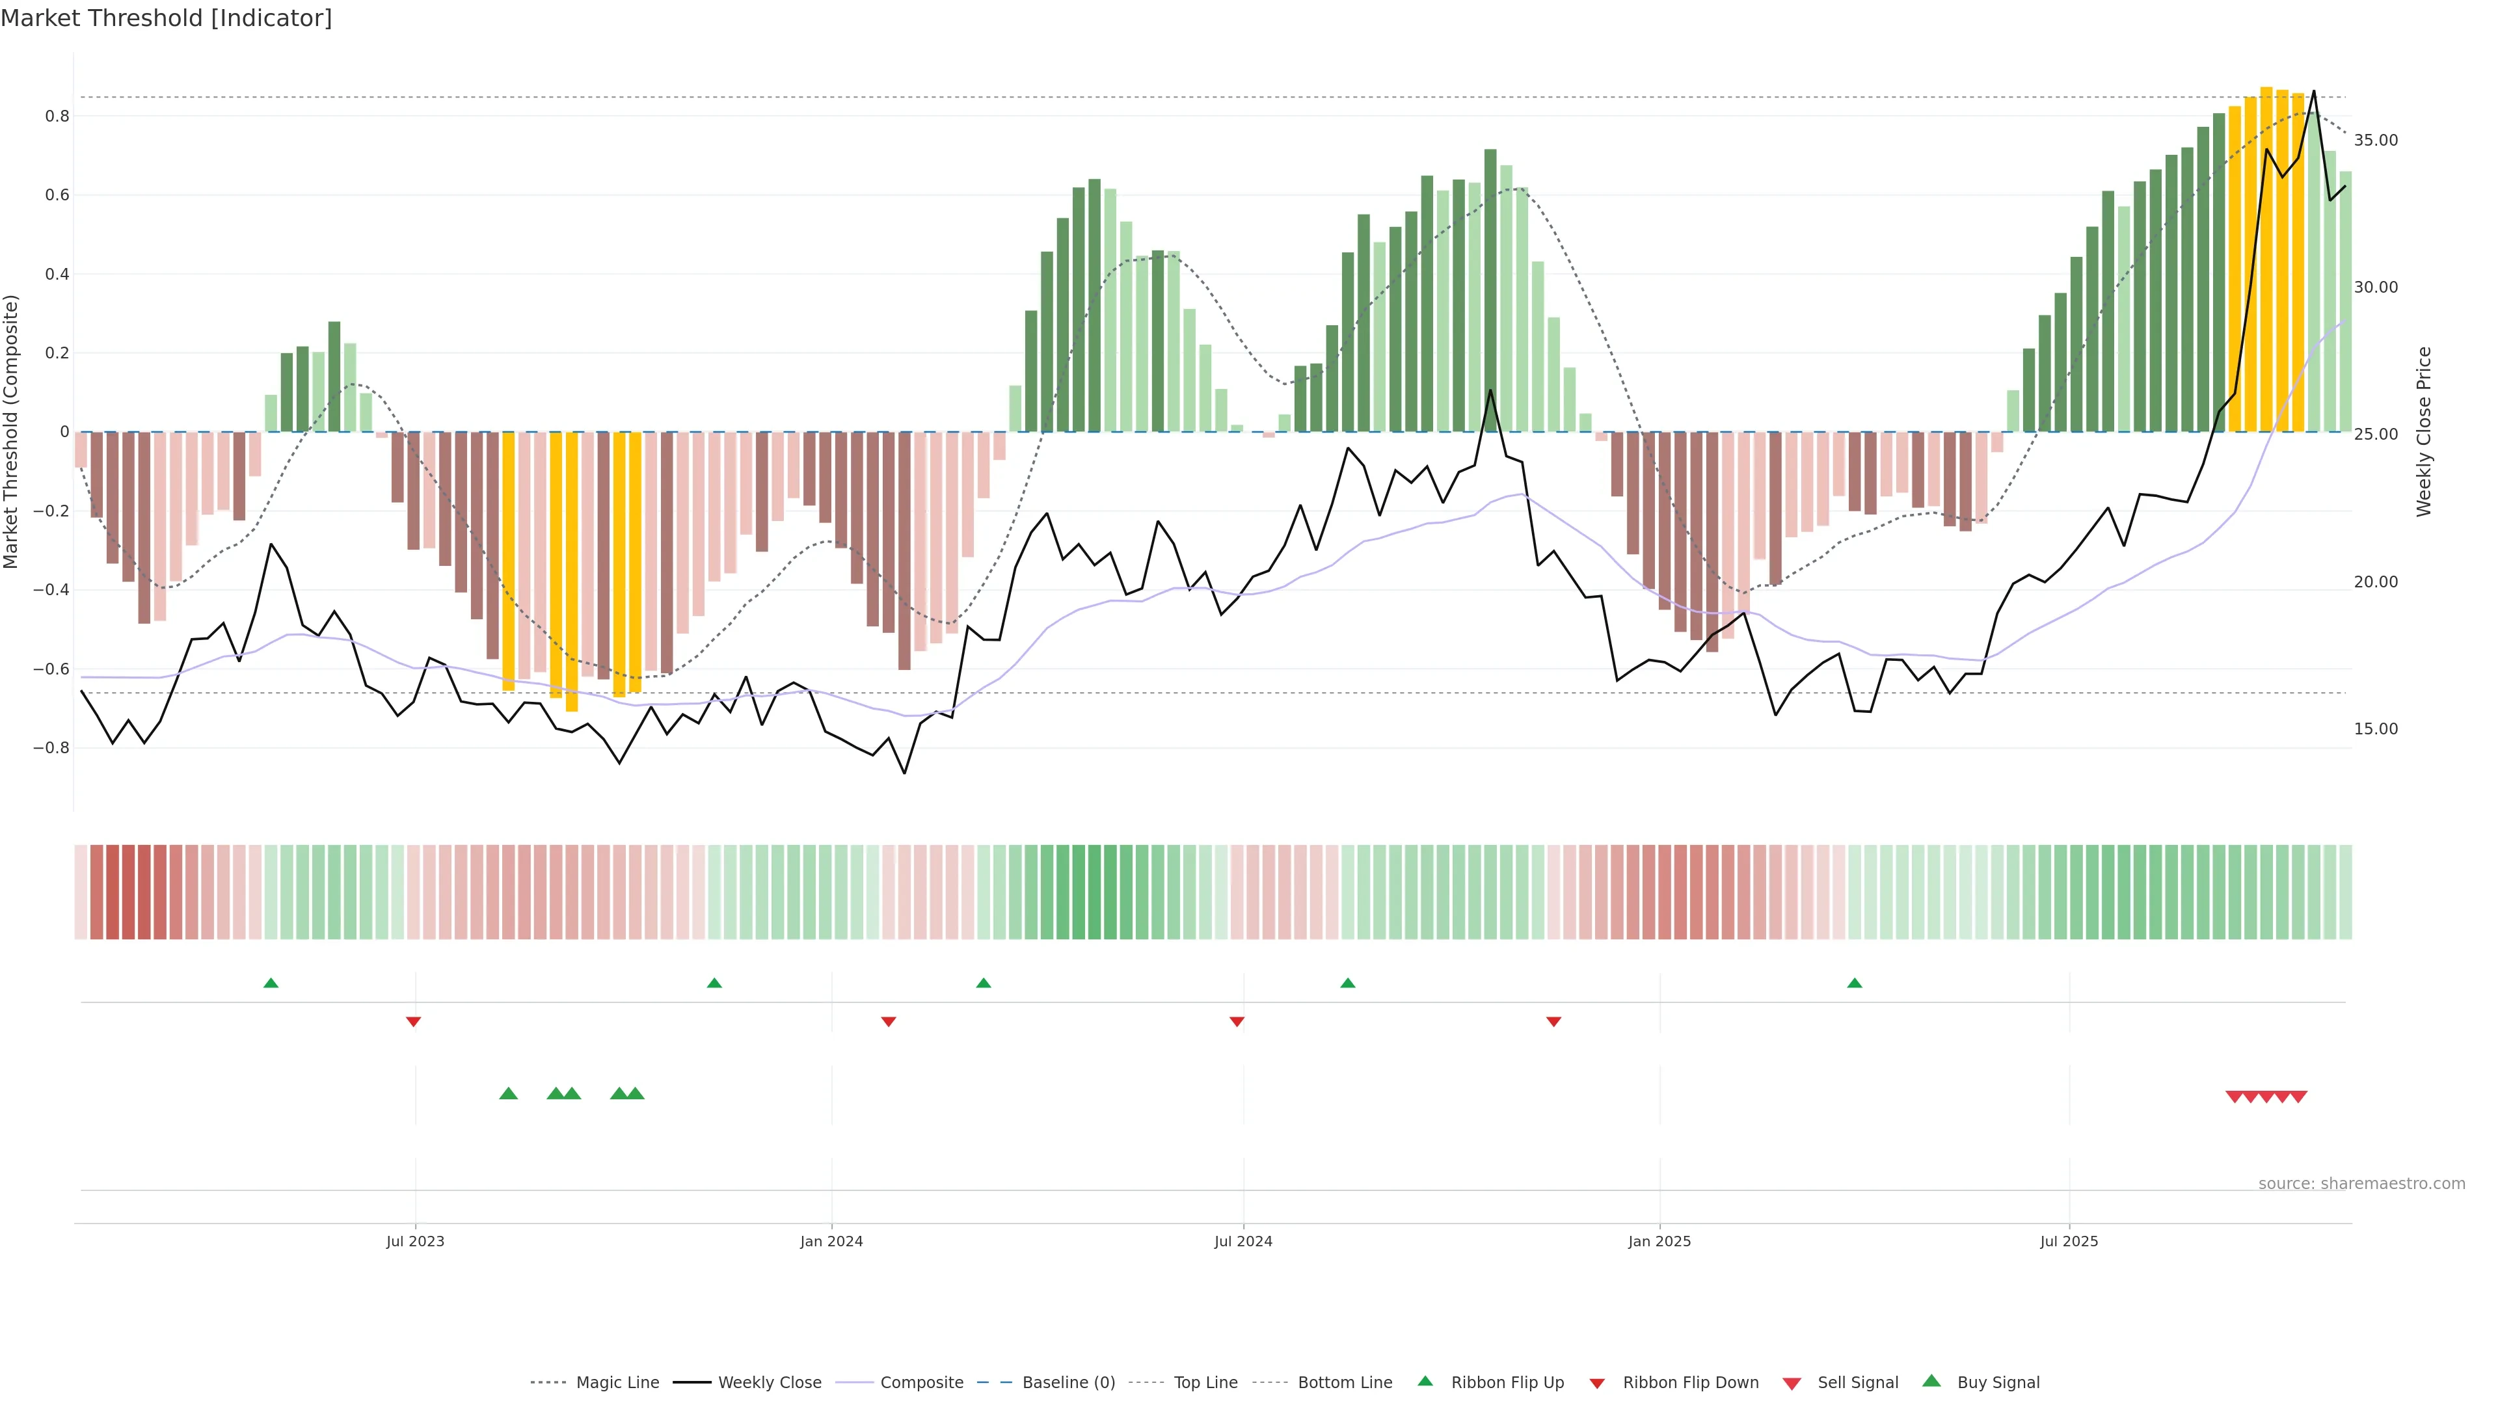Image resolution: width=2498 pixels, height=1405 pixels.
Task: Toggle the Baseline (0) legend entry
Action: (x=1068, y=1383)
